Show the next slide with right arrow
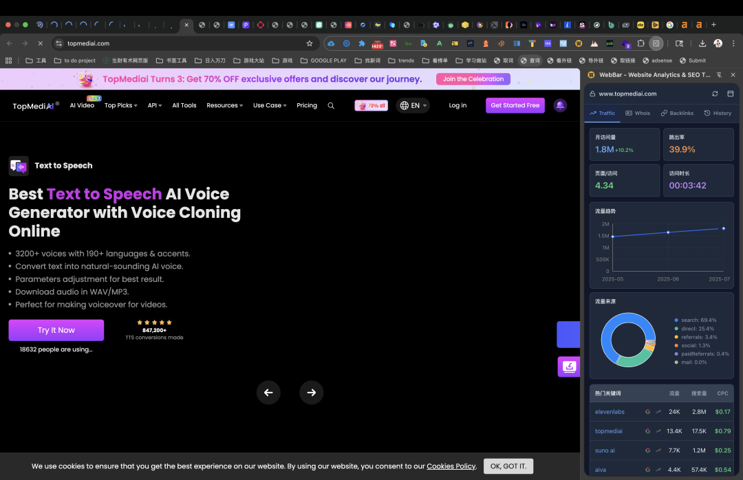743x480 pixels. 312,393
